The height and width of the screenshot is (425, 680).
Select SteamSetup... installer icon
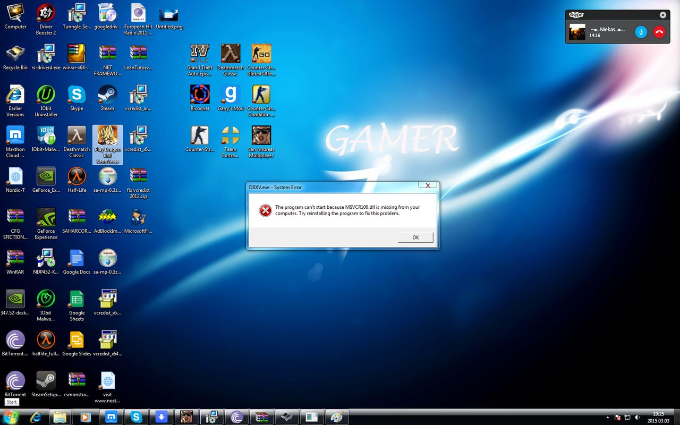pos(46,384)
